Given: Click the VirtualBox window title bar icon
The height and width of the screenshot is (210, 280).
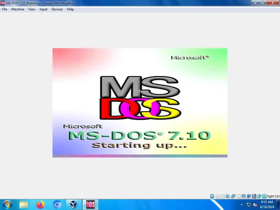Looking at the screenshot, I should coord(3,3).
